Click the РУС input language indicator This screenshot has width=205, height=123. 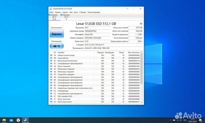[x=185, y=120]
